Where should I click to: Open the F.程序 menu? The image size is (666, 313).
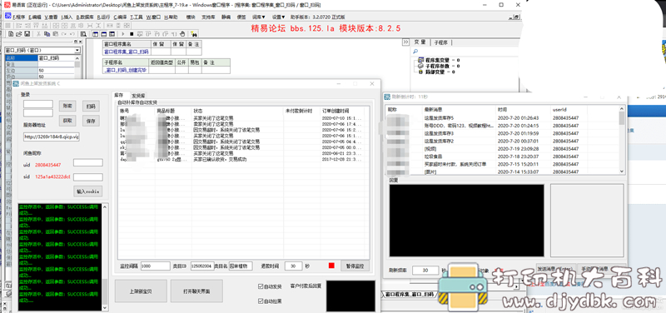[19, 17]
